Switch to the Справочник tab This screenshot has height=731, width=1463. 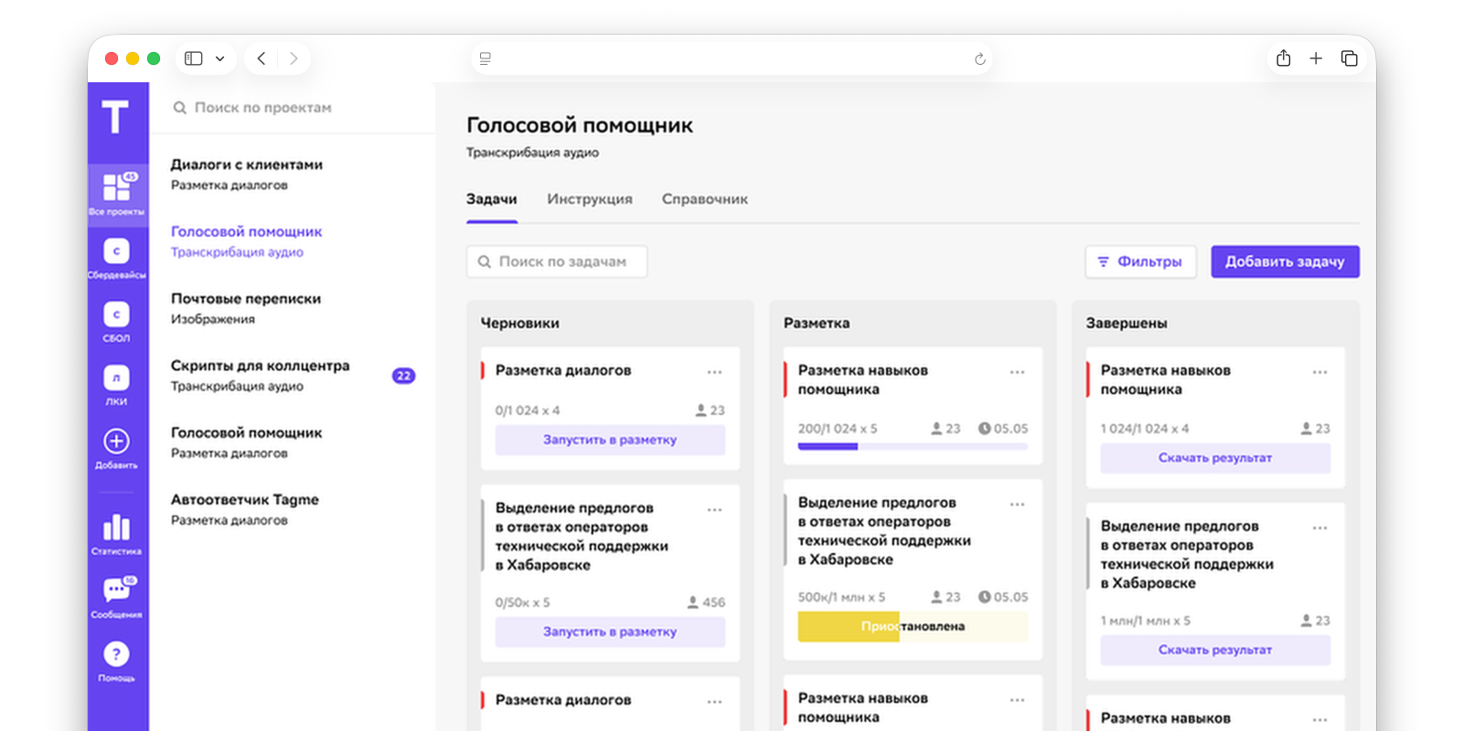click(x=705, y=199)
